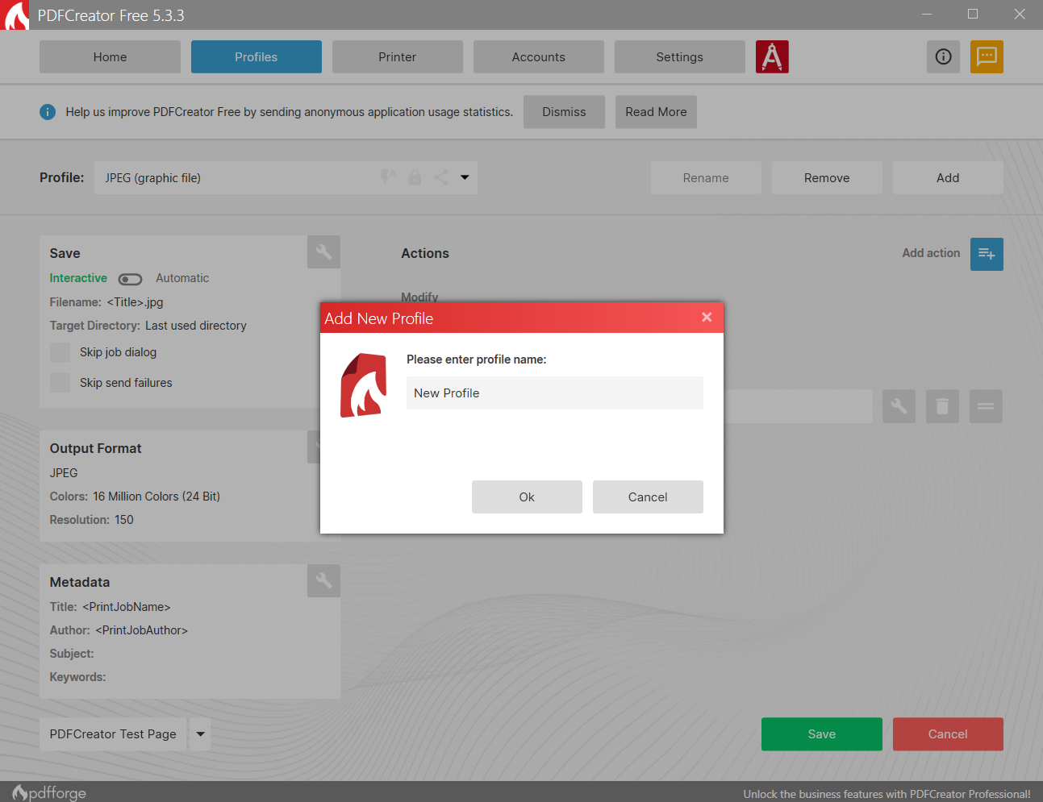Click the profile name input field
The height and width of the screenshot is (802, 1043).
click(x=555, y=393)
